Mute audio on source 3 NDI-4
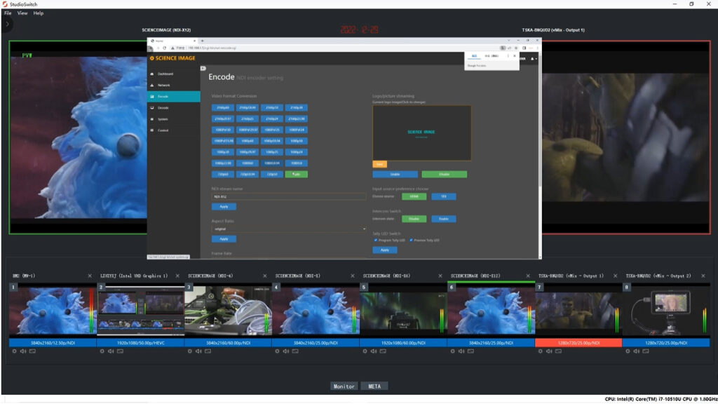 pyautogui.click(x=198, y=351)
